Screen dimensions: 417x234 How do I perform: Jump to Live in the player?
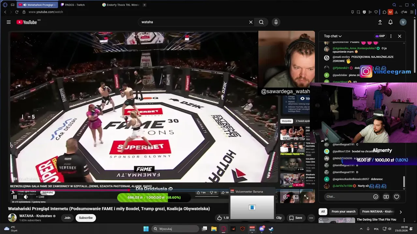40,197
